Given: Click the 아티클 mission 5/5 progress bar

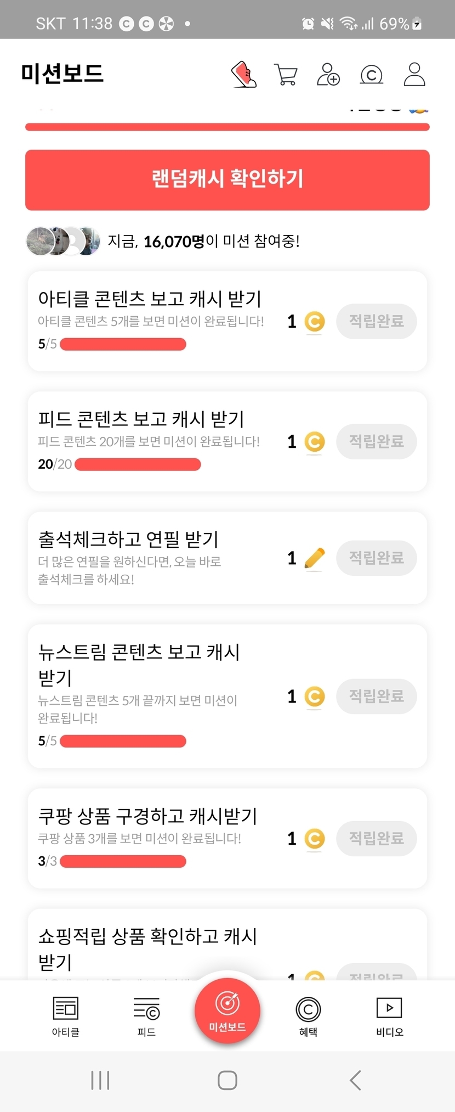Looking at the screenshot, I should (123, 344).
